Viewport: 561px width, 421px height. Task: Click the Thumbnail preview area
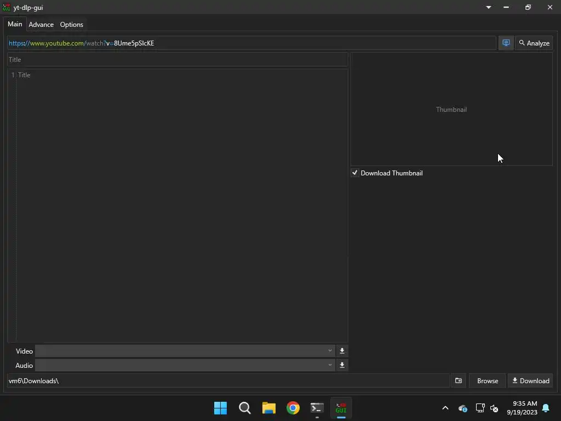click(x=451, y=109)
